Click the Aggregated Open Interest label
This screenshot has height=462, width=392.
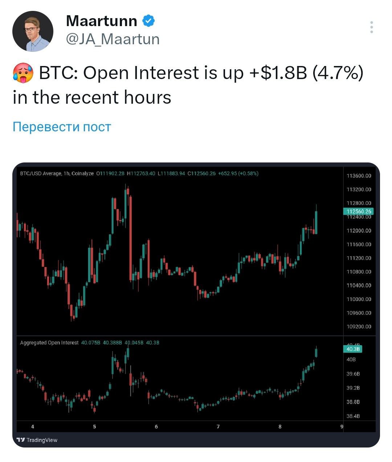coord(49,342)
